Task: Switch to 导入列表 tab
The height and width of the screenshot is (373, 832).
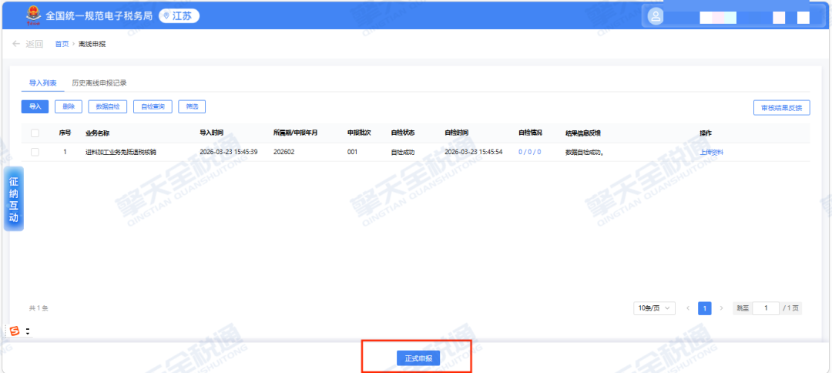Action: [x=42, y=82]
